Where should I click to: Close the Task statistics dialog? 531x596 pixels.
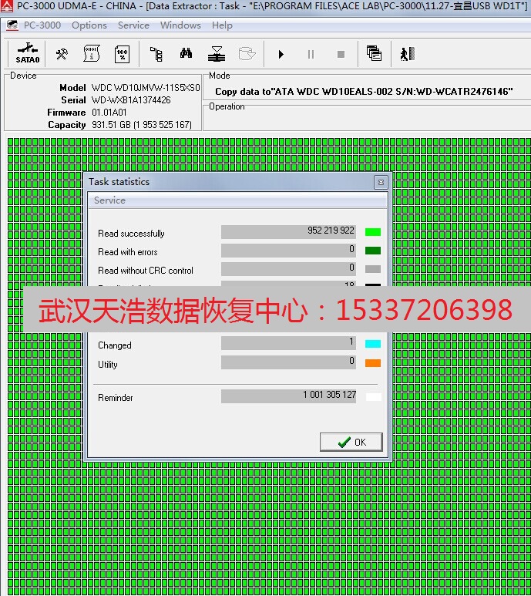point(380,183)
